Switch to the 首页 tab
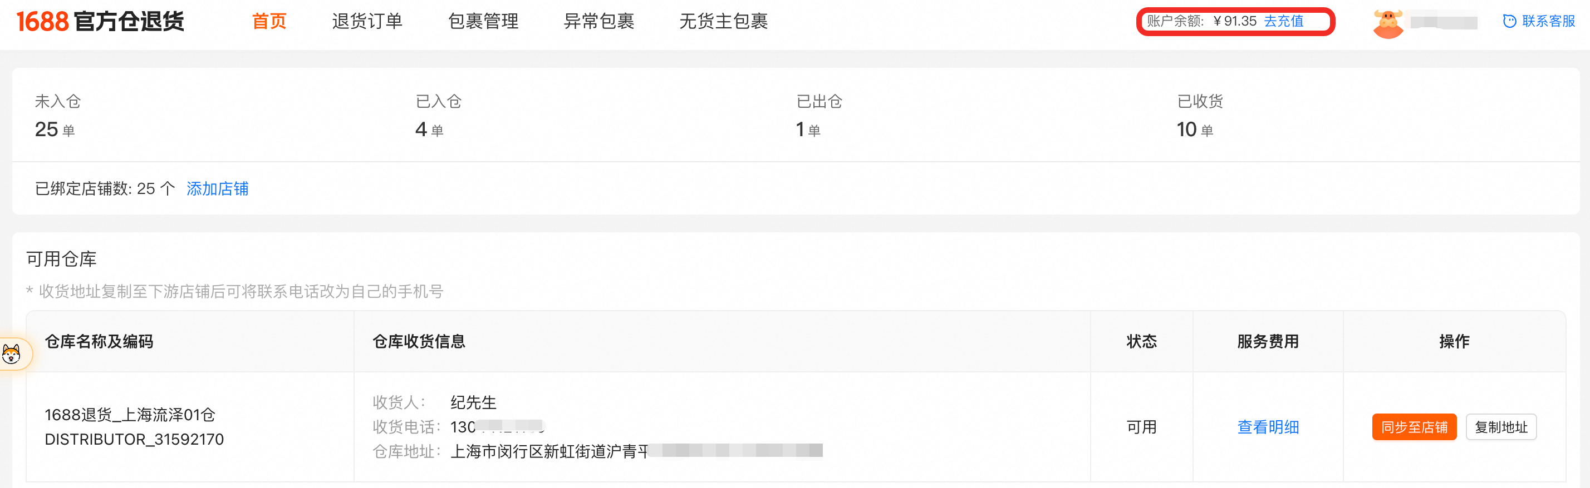1590x488 pixels. pyautogui.click(x=269, y=22)
